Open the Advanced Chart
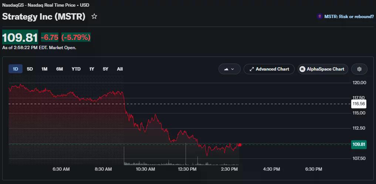Screen dimensions: 376x184 pos(269,69)
